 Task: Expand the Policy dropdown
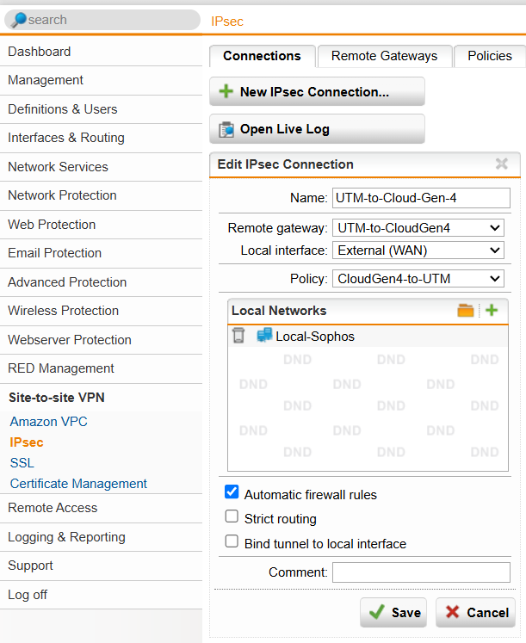pyautogui.click(x=418, y=278)
